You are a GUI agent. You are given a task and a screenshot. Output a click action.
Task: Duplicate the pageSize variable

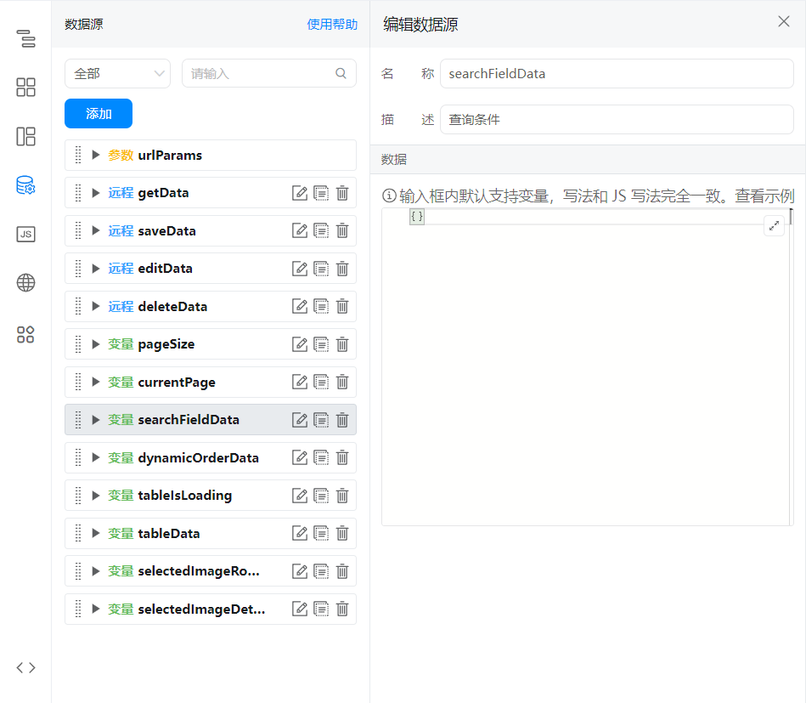click(x=321, y=344)
